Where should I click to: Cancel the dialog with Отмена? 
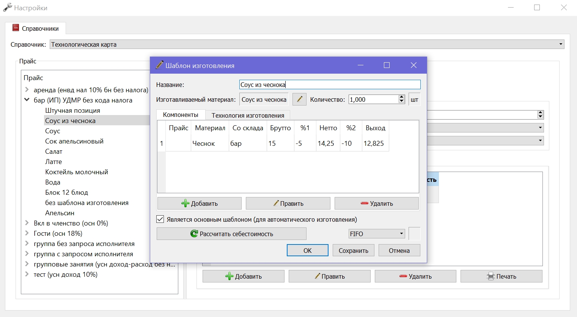(399, 251)
